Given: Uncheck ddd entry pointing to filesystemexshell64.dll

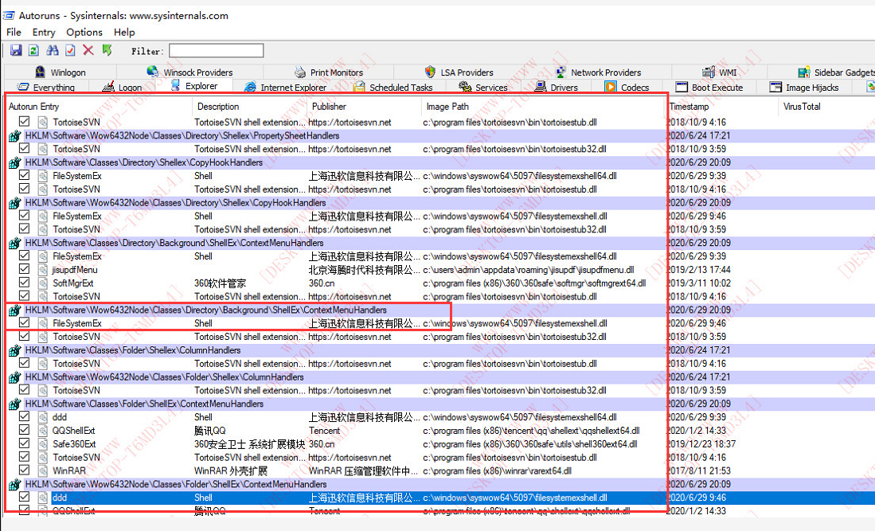Looking at the screenshot, I should tap(24, 416).
